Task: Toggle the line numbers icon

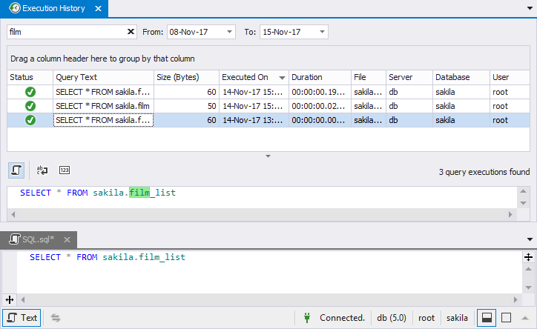Action: pyautogui.click(x=65, y=170)
